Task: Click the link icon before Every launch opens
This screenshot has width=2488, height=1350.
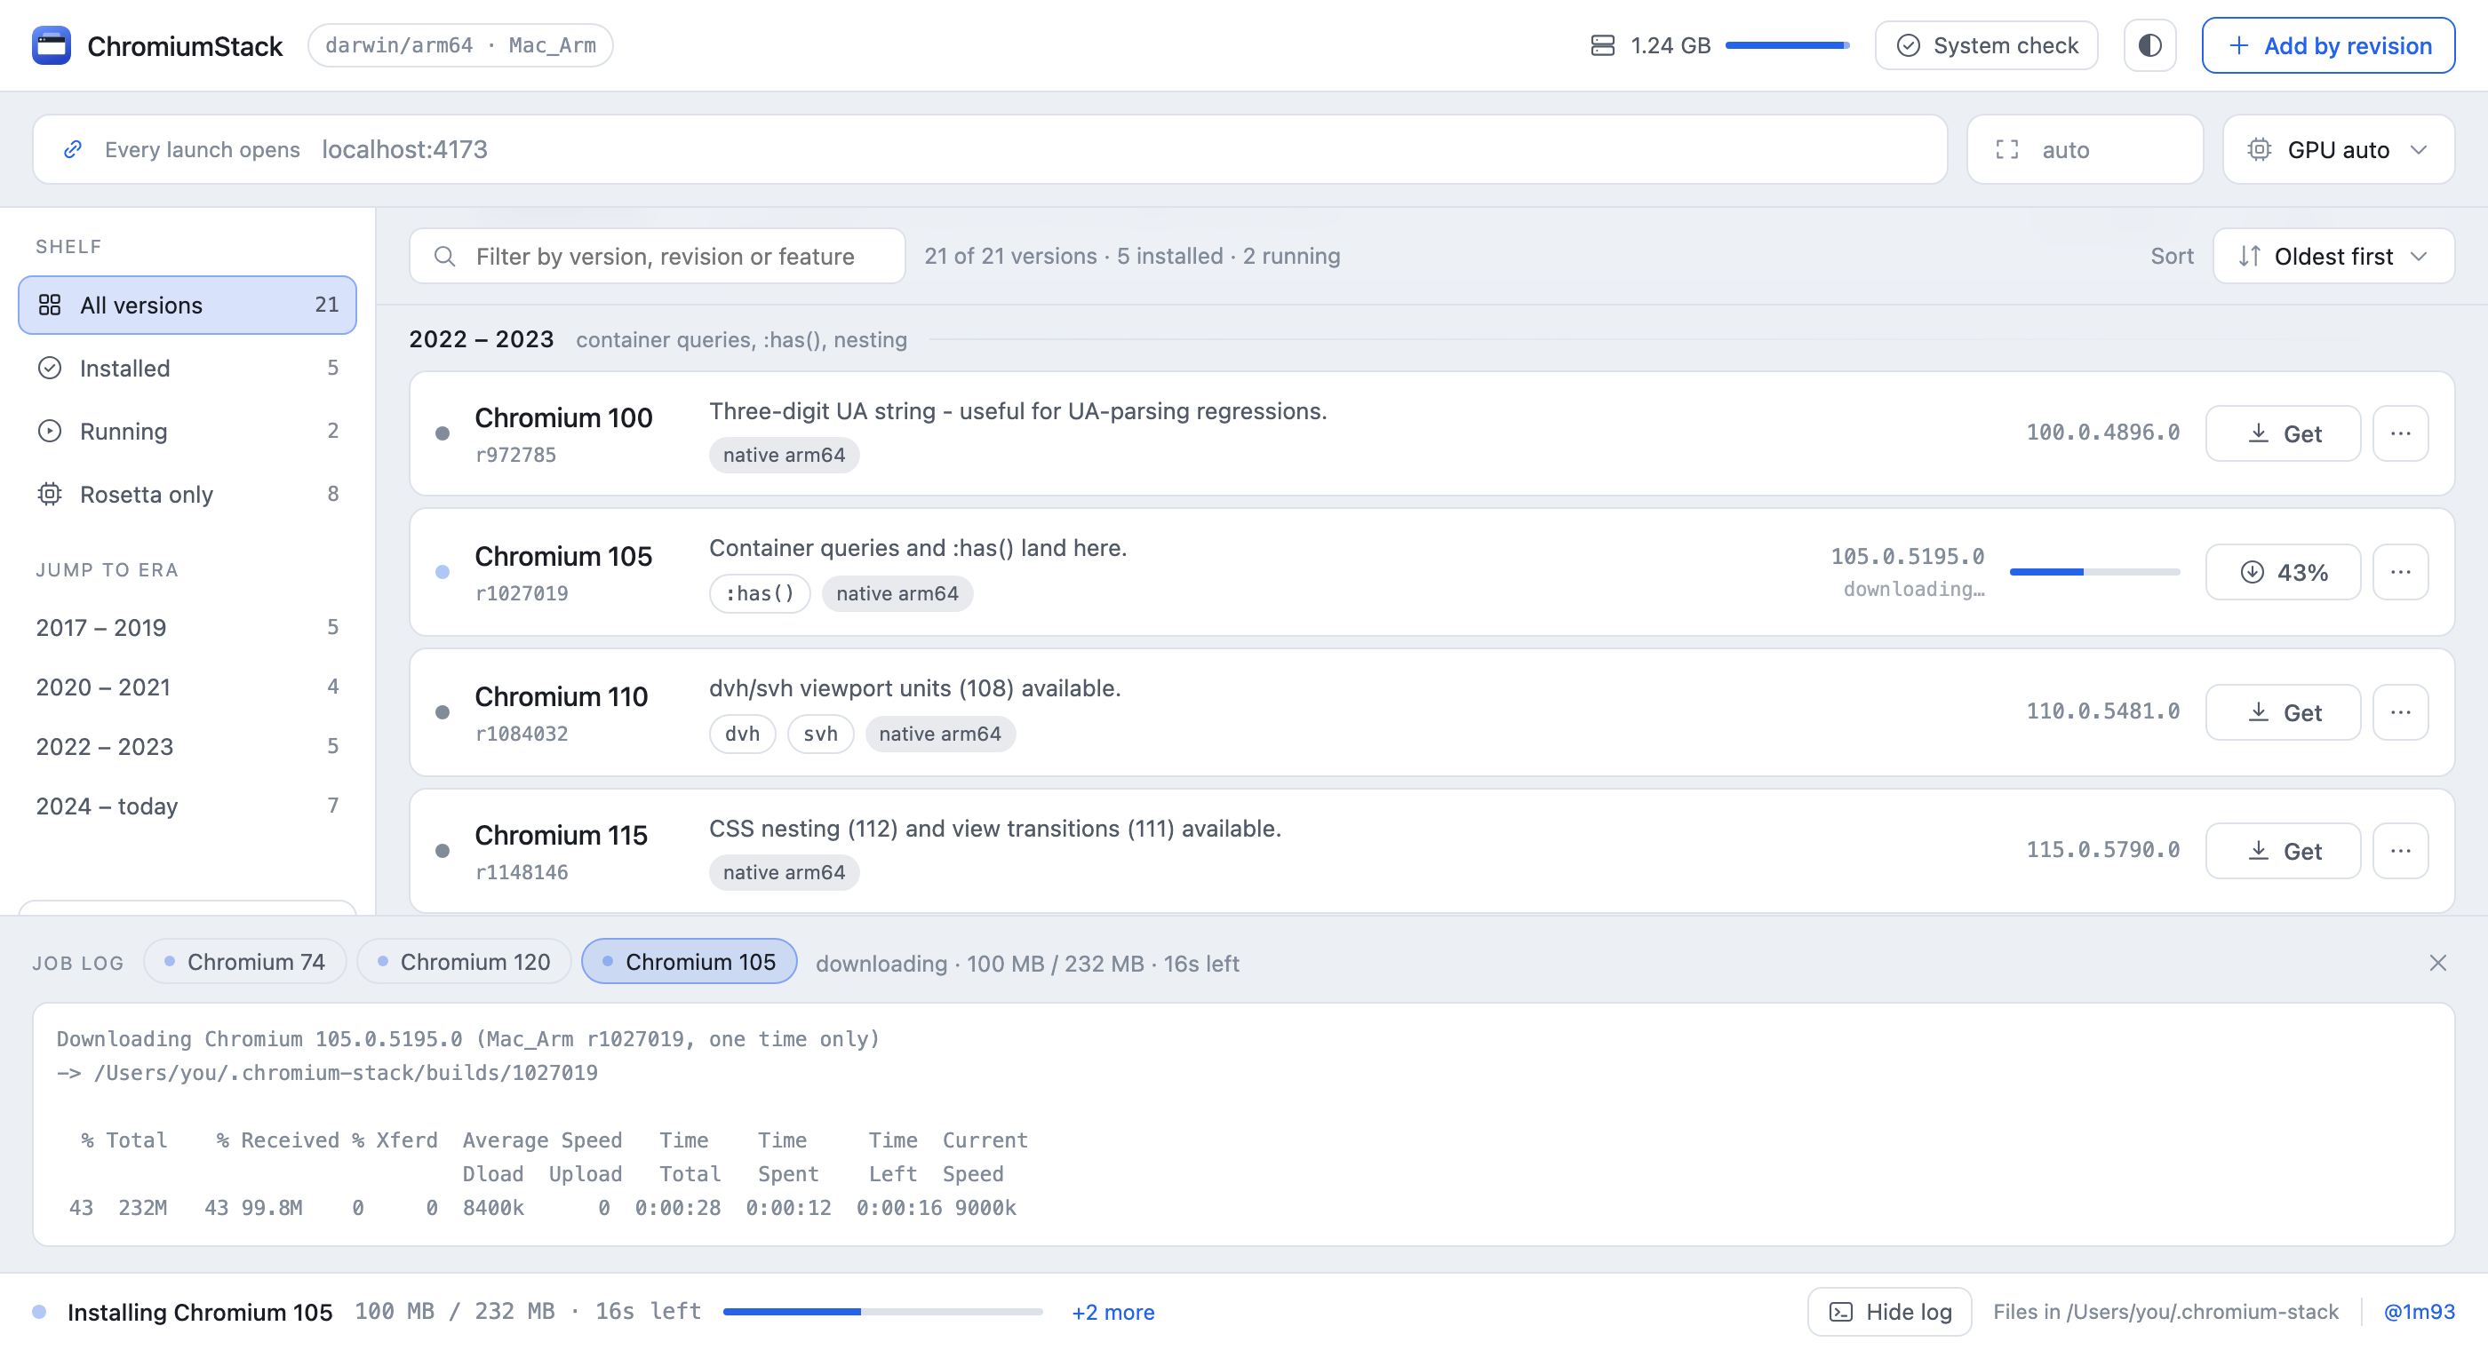Action: point(71,150)
